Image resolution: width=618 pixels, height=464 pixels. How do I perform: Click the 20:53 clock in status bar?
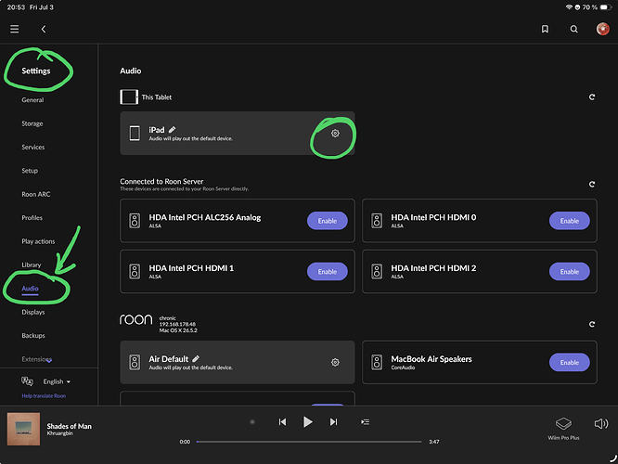tap(14, 7)
